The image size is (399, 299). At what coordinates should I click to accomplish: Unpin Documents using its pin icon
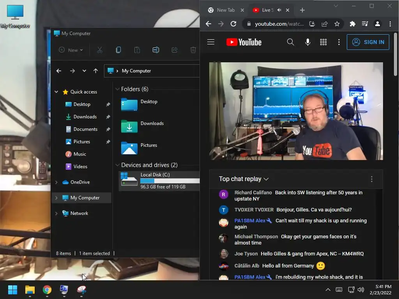(108, 129)
